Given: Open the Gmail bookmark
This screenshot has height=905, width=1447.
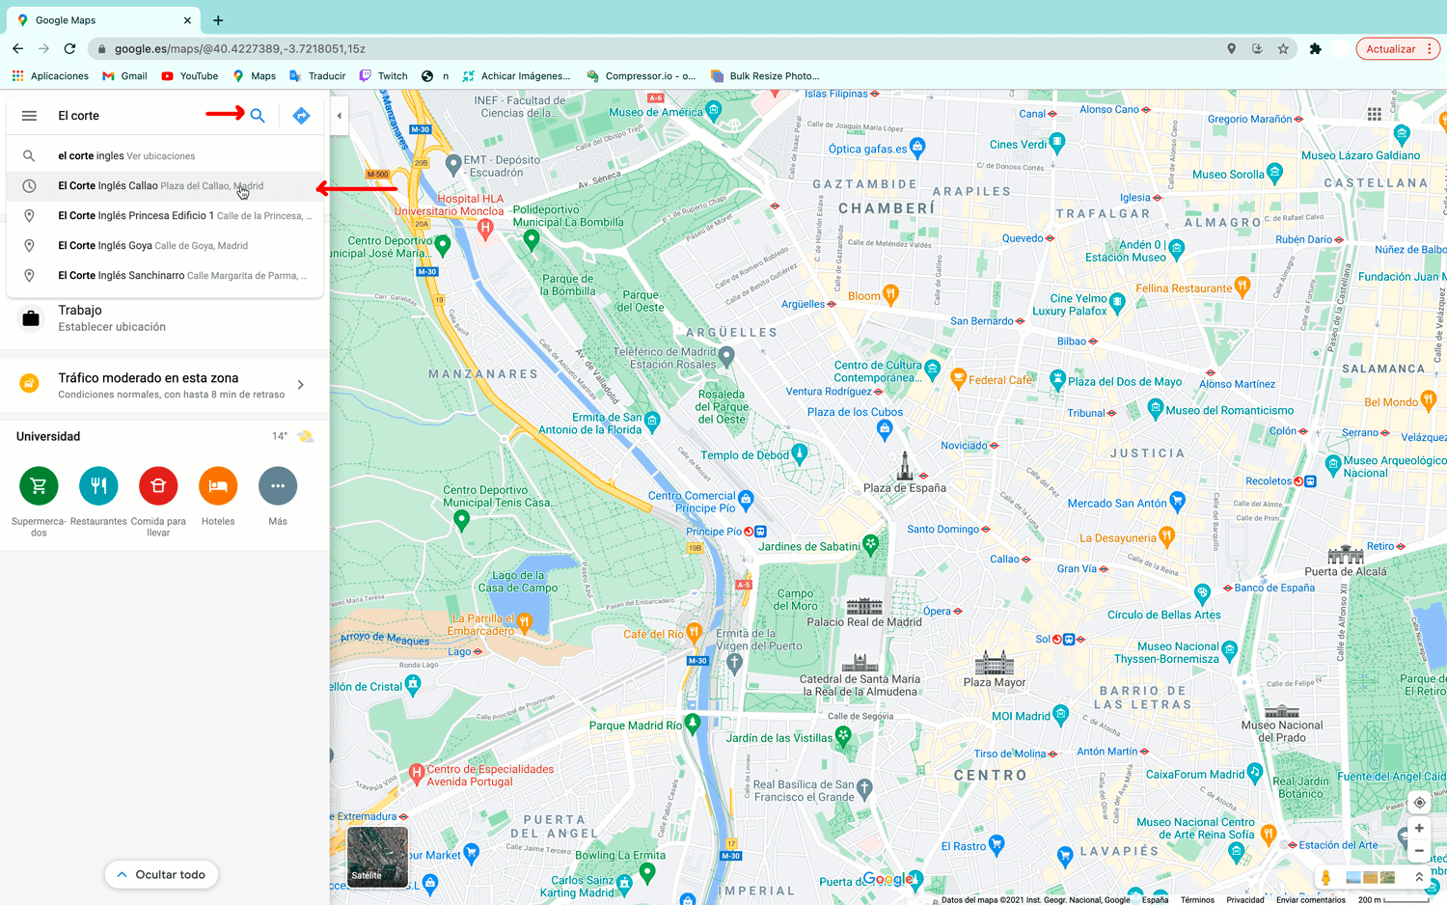Looking at the screenshot, I should pos(124,76).
